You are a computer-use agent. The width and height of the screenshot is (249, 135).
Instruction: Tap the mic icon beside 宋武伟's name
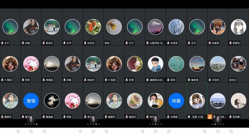pos(168,43)
